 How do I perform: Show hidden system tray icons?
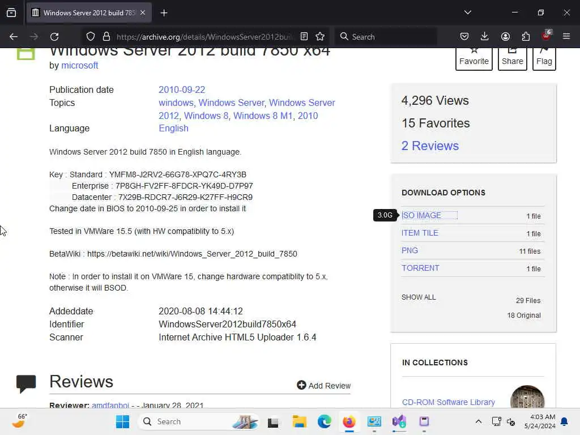tap(478, 421)
